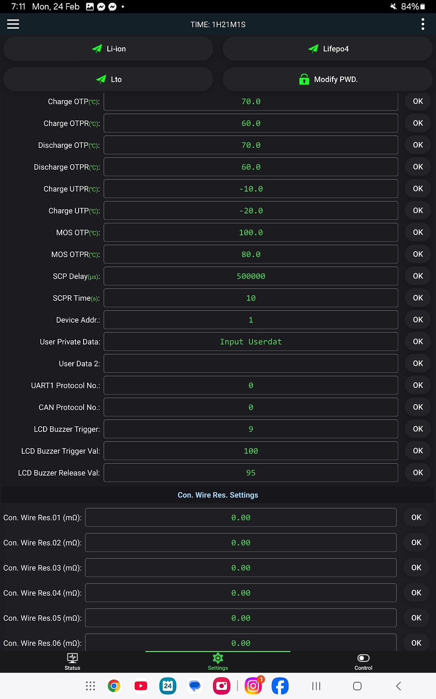Tap the green lock Modify PWD. button
The width and height of the screenshot is (436, 699).
pyautogui.click(x=327, y=79)
